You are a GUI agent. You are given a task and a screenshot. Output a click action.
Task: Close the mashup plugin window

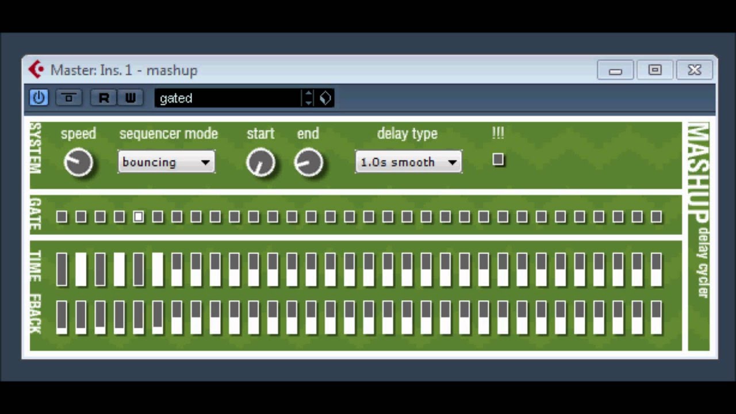point(695,70)
